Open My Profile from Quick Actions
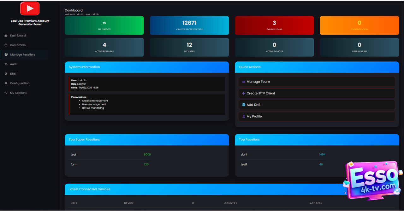 click(317, 117)
